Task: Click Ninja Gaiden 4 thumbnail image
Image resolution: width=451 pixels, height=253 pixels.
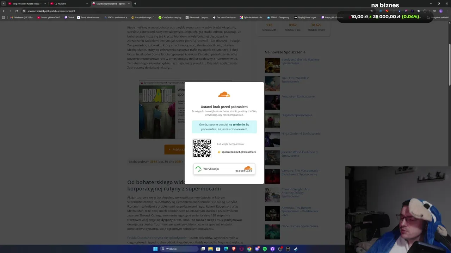Action: [x=272, y=140]
